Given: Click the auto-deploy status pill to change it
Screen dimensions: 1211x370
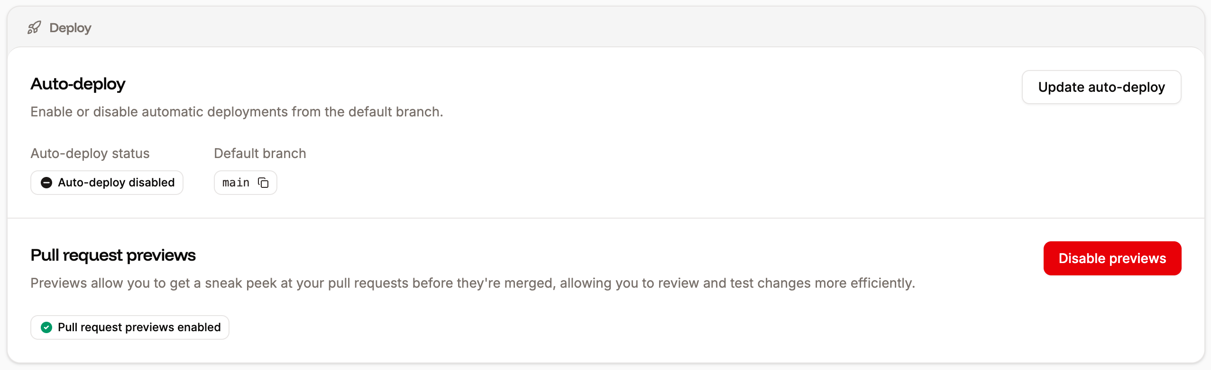Looking at the screenshot, I should pyautogui.click(x=107, y=183).
